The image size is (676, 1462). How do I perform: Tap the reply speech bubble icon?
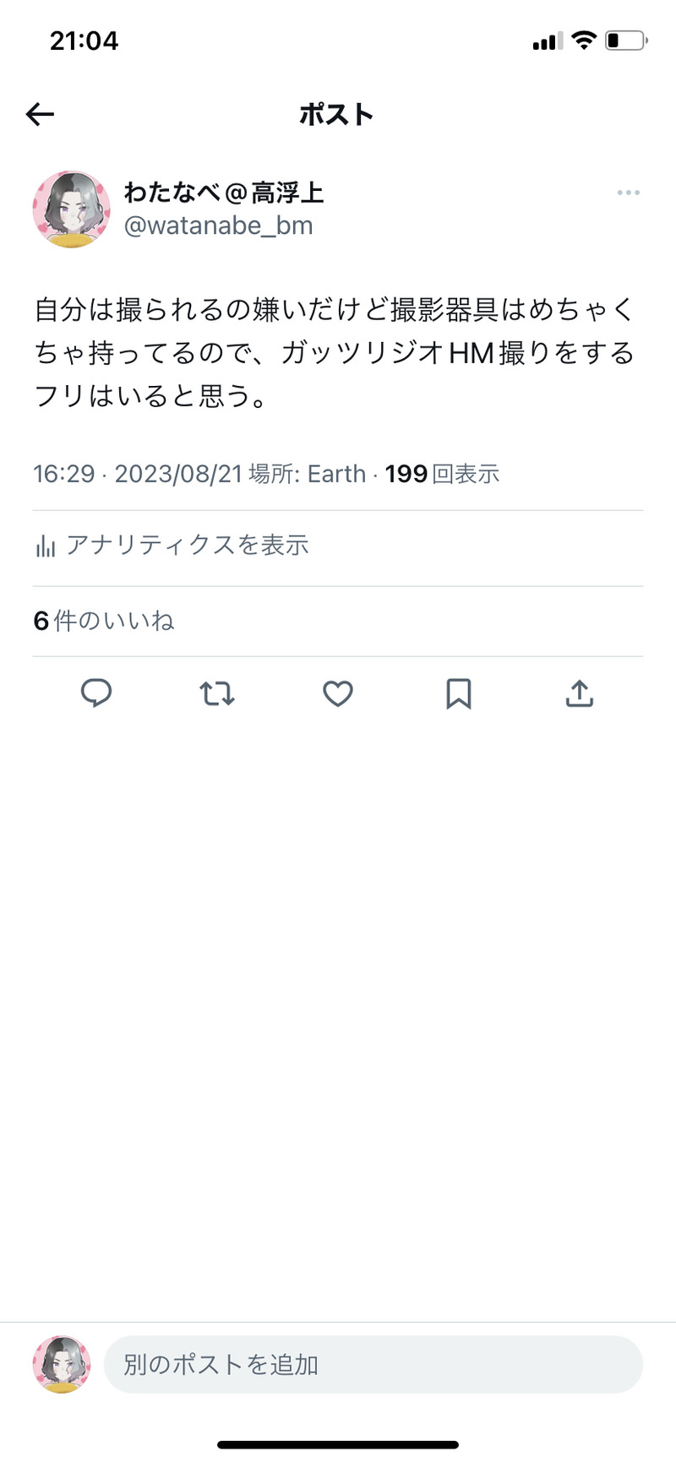tap(96, 693)
